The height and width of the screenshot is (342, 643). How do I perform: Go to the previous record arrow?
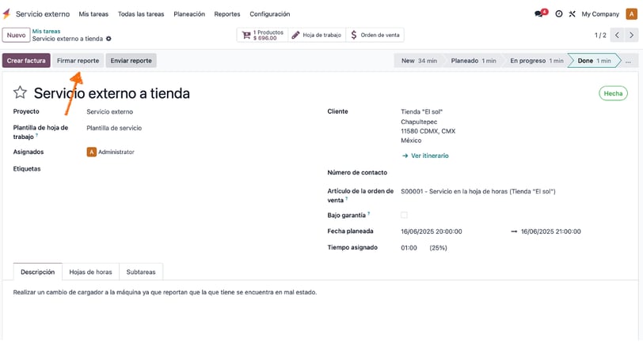click(617, 36)
